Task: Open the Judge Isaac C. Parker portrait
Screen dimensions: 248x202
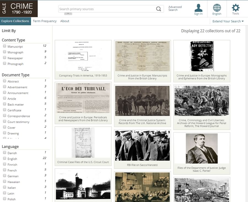Action: point(202,148)
